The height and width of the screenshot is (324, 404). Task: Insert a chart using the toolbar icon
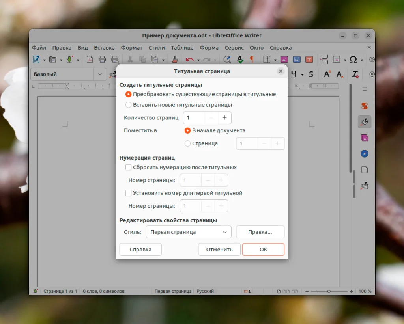point(297,60)
